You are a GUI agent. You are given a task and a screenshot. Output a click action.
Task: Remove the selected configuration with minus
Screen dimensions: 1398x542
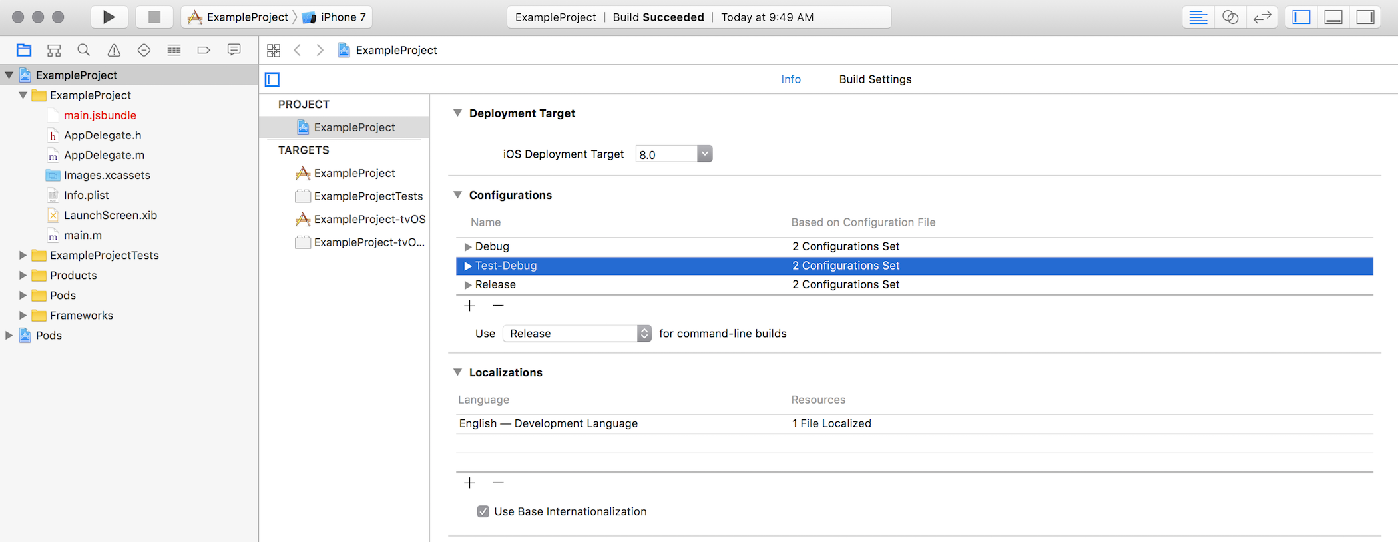[498, 306]
